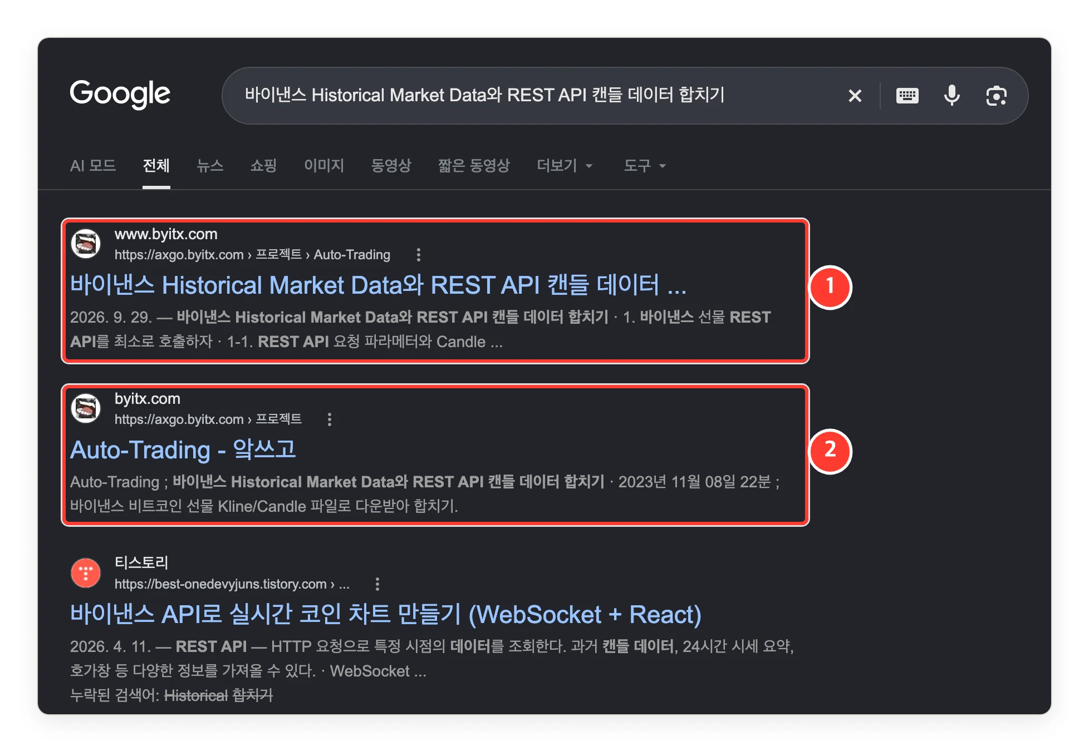Select the 전체 results tab
Viewport: 1089px width, 751px height.
pos(156,165)
